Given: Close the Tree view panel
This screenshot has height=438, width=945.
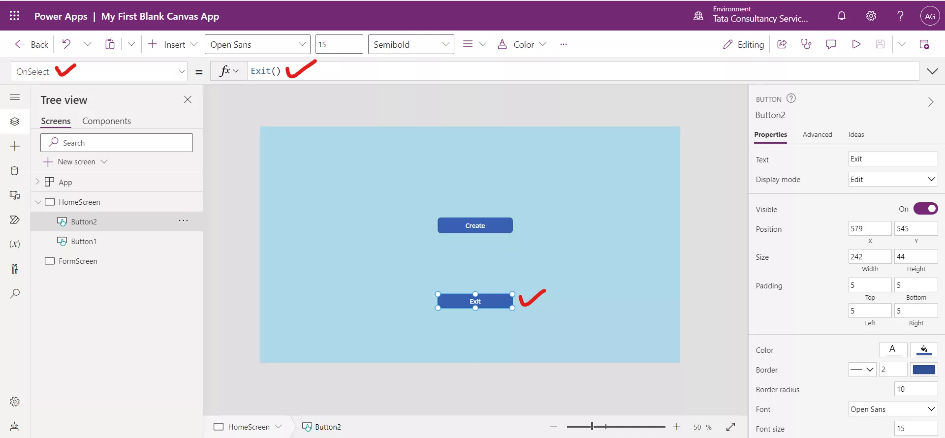Looking at the screenshot, I should click(x=188, y=99).
